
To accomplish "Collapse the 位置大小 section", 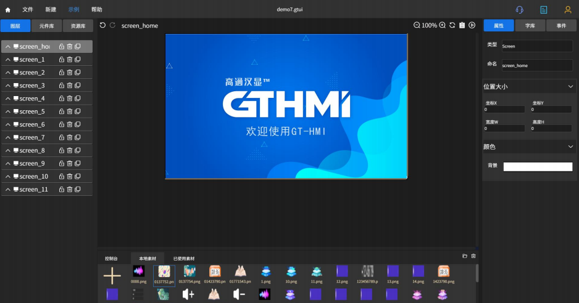I will point(570,86).
